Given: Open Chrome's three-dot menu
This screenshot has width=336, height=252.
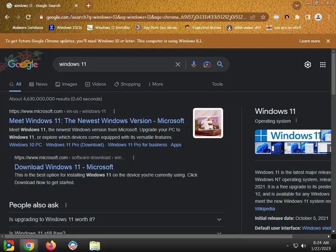Looking at the screenshot, I should point(329,17).
